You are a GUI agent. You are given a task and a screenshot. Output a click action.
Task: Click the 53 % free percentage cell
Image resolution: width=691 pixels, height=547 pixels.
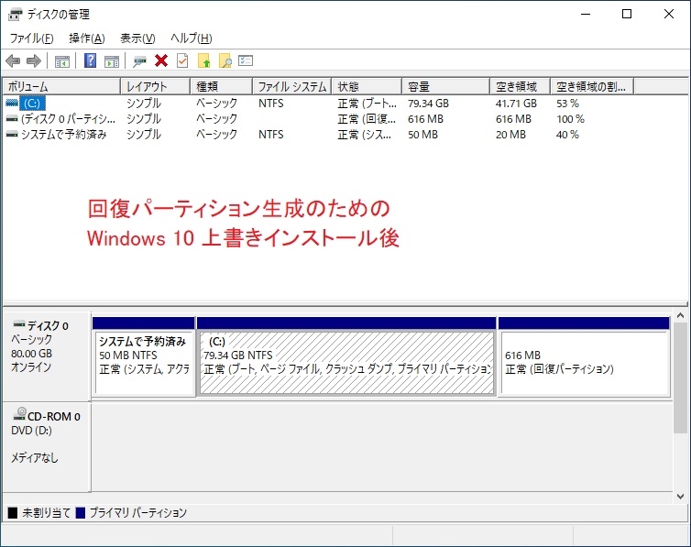coord(567,104)
